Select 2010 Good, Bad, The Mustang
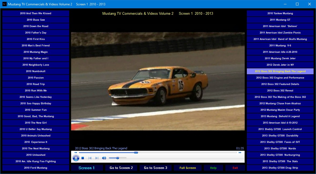Image resolution: width=316 pixels, height=174 pixels. [x=36, y=116]
